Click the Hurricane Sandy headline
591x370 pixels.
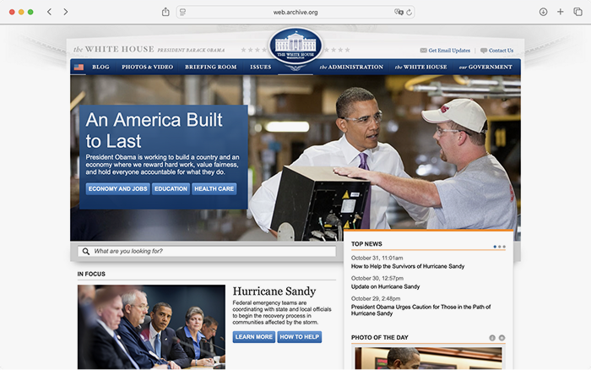click(x=274, y=291)
